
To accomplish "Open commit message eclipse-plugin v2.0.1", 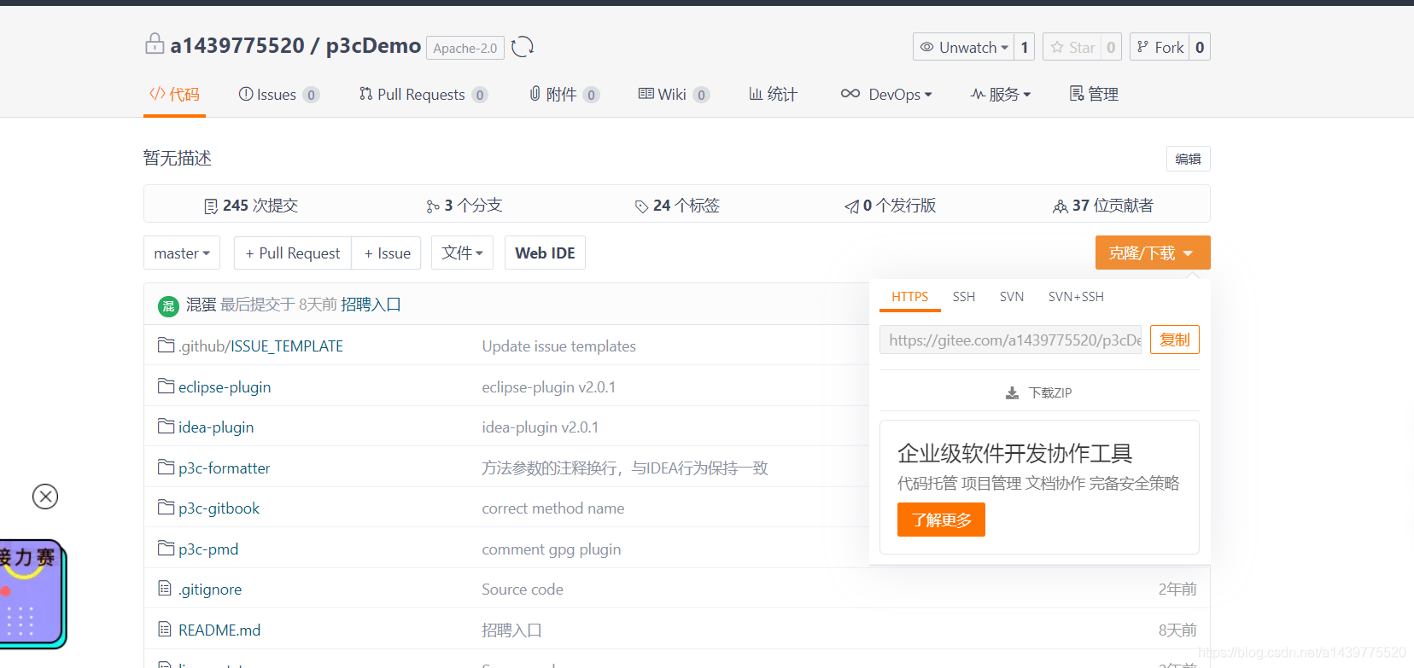I will (548, 387).
